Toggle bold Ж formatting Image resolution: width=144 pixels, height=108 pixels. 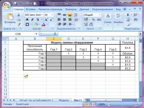(27, 20)
